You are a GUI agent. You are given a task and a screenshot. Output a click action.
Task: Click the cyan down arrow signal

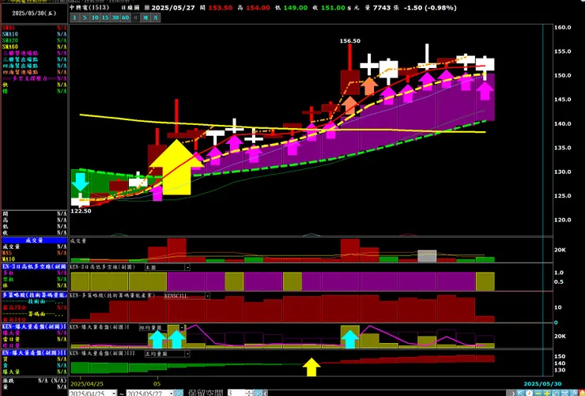click(x=80, y=182)
